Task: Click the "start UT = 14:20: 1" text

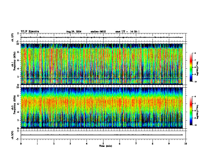Action: point(127,32)
